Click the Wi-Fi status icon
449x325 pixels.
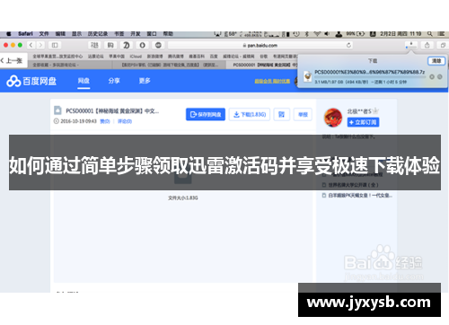(x=317, y=34)
